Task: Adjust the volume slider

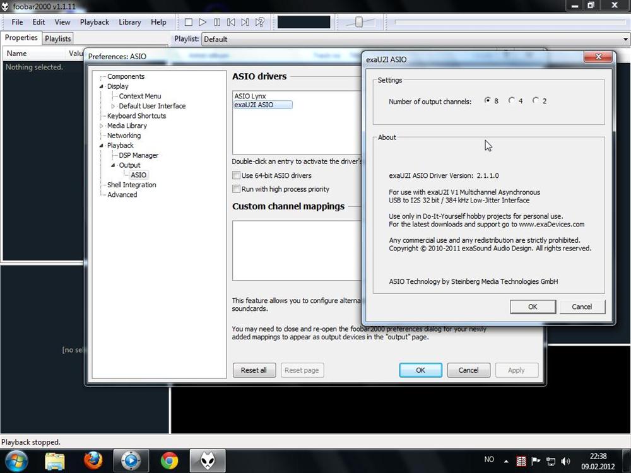Action: (x=360, y=22)
